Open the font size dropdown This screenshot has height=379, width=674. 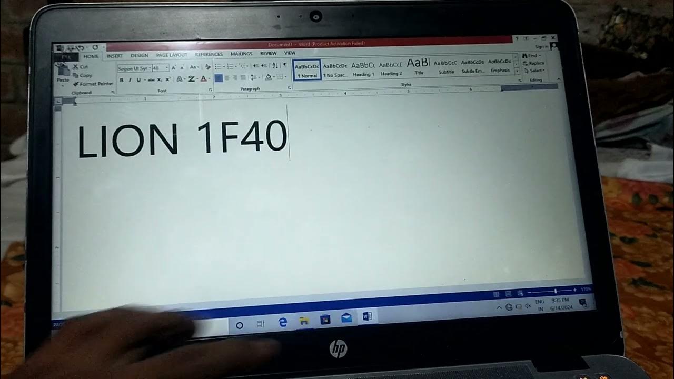click(167, 68)
